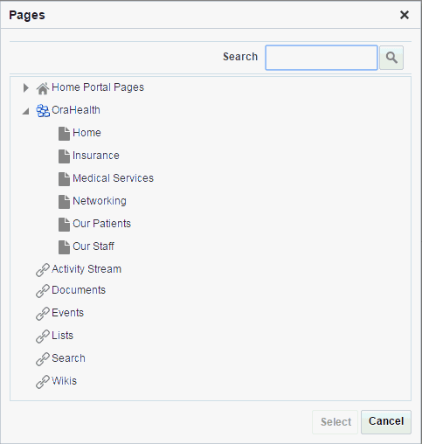Click the page icon next to Insurance
The image size is (422, 444).
tap(64, 156)
